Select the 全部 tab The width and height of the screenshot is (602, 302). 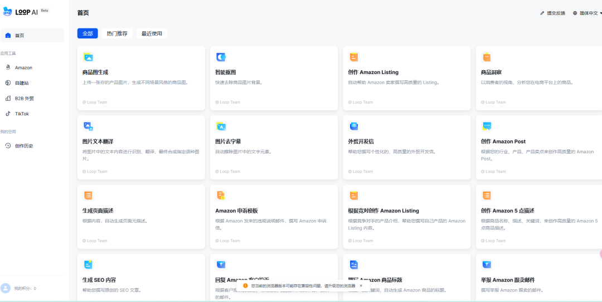pyautogui.click(x=88, y=33)
